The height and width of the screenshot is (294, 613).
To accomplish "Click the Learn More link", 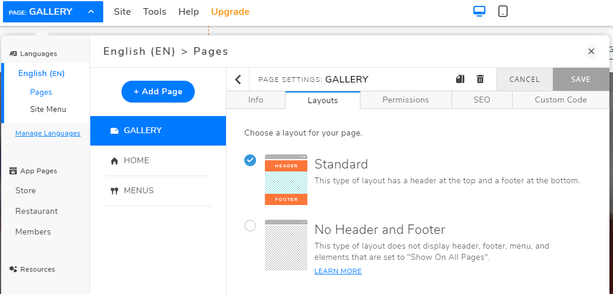I will 337,271.
